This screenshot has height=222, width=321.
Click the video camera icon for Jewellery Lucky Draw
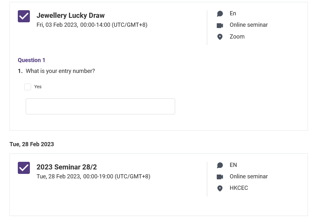point(220,25)
